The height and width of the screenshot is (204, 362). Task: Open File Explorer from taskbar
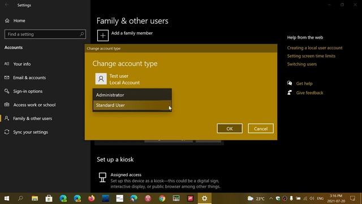[x=35, y=198]
